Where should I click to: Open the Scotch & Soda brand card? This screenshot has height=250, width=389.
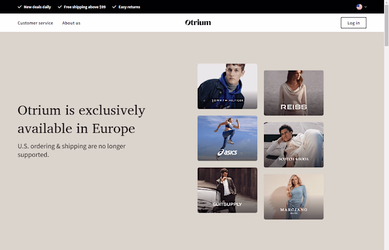coord(294,144)
